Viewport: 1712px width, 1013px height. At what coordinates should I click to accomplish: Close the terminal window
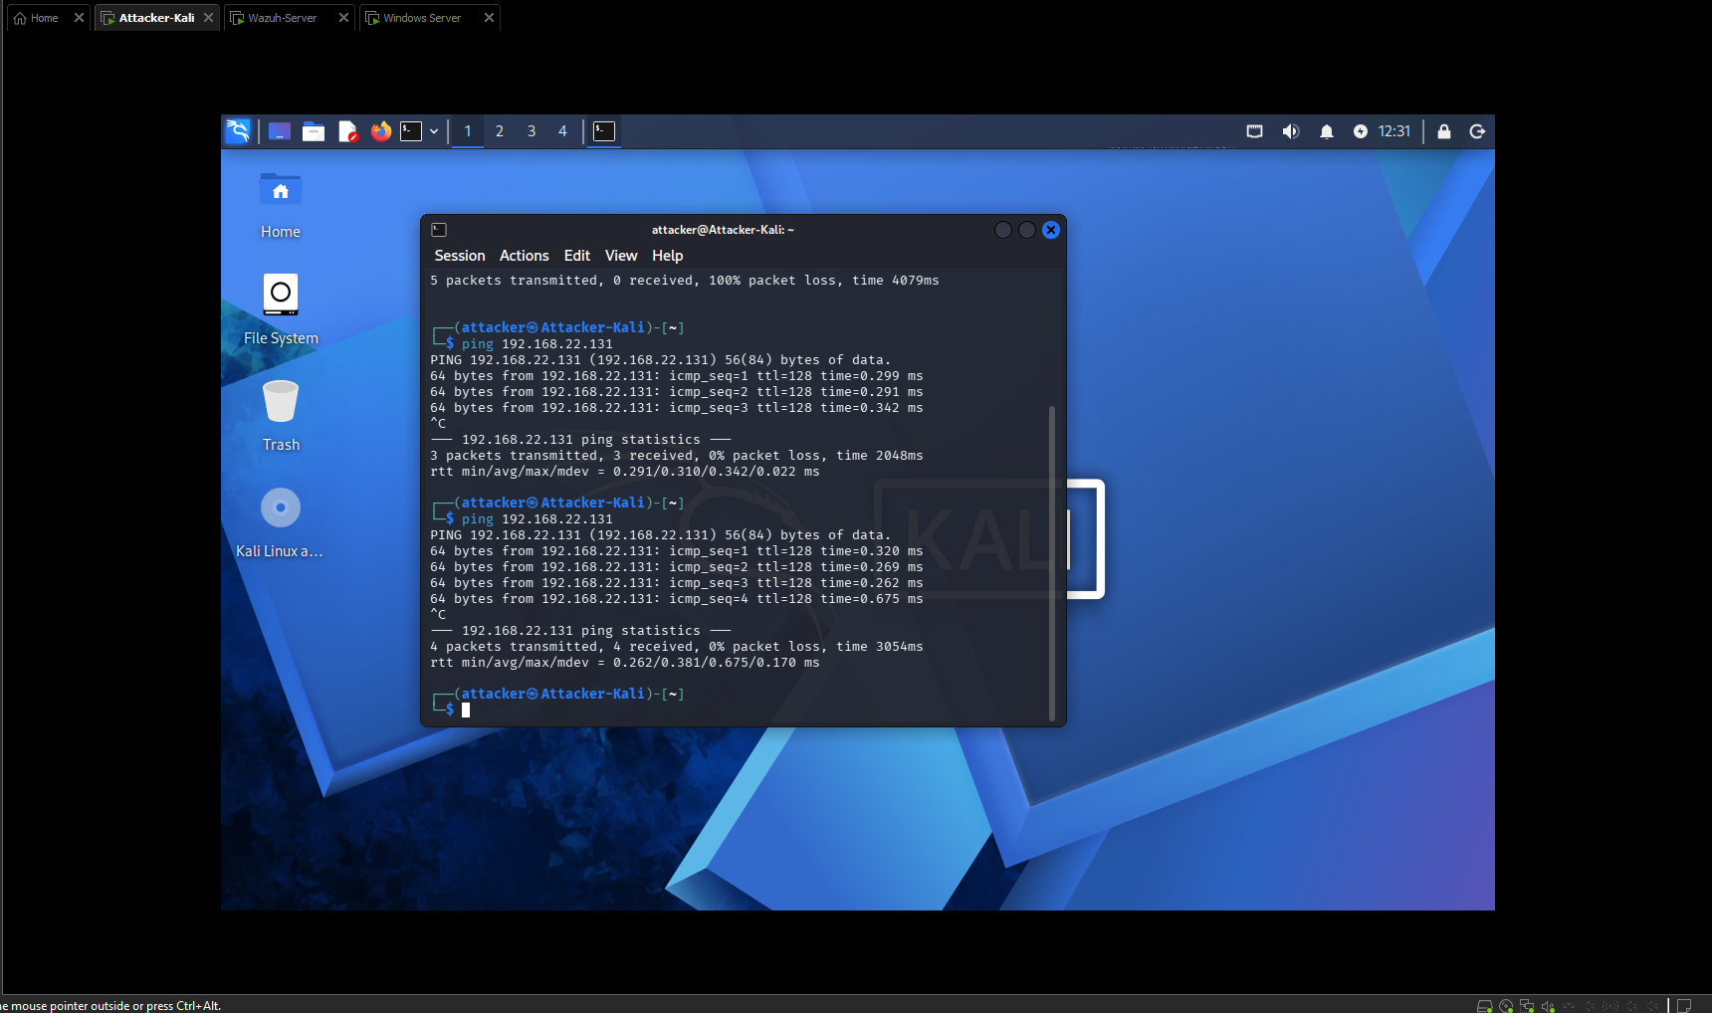[1051, 230]
